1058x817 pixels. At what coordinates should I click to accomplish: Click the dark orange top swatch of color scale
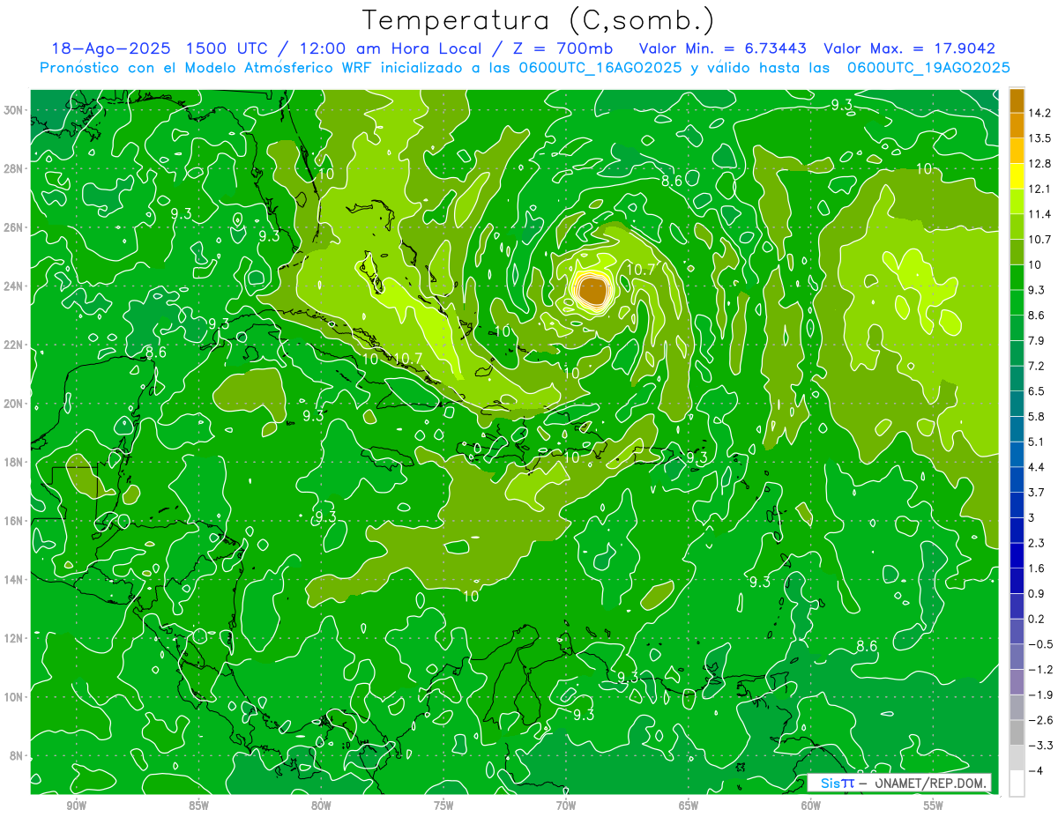click(x=1017, y=100)
